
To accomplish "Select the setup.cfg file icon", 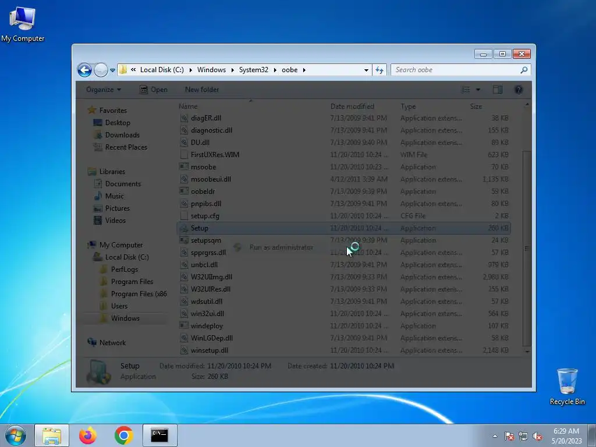I will click(184, 216).
